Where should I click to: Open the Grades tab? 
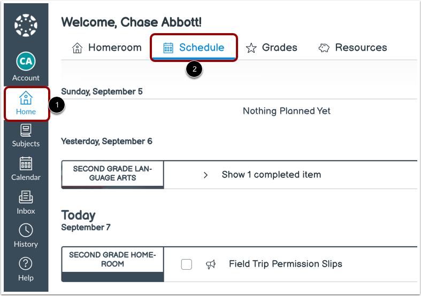coord(271,48)
